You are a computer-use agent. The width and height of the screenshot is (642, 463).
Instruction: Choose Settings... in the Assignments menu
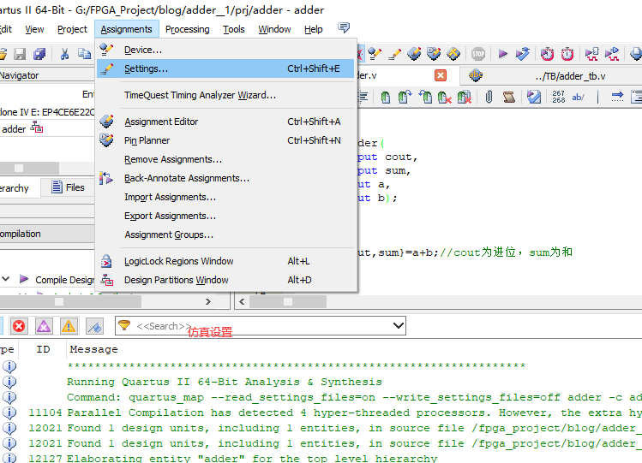coord(225,68)
